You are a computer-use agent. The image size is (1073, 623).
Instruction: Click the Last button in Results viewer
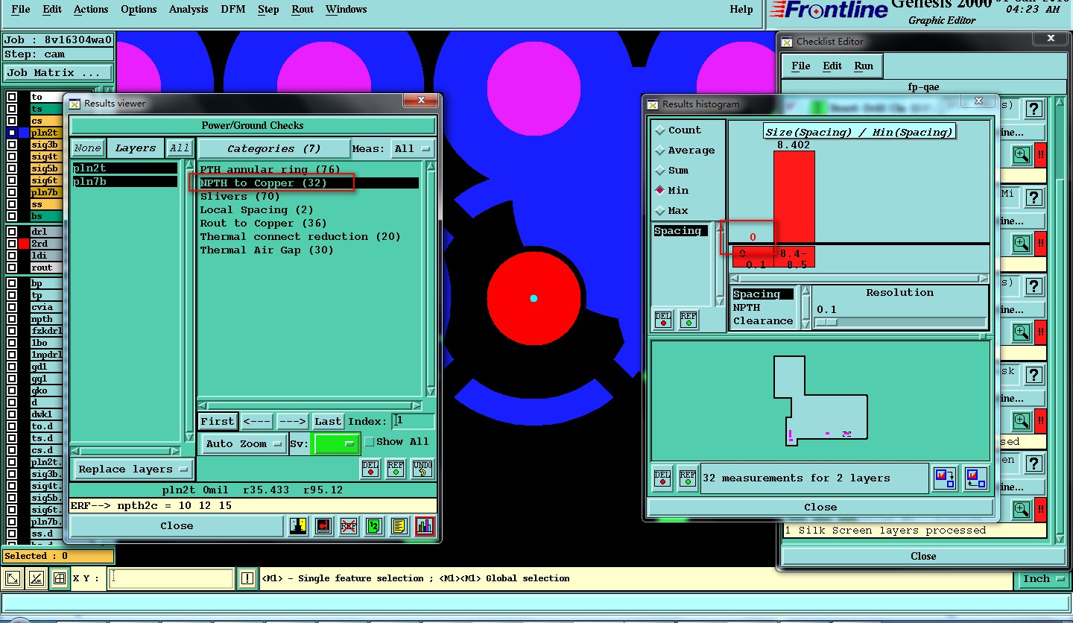(328, 421)
